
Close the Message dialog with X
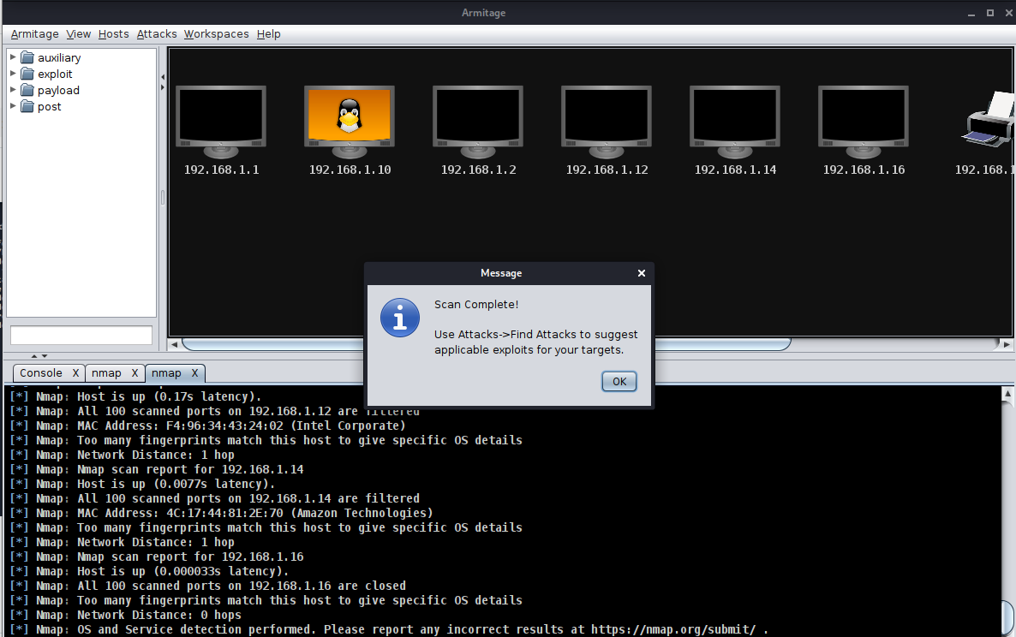[642, 273]
